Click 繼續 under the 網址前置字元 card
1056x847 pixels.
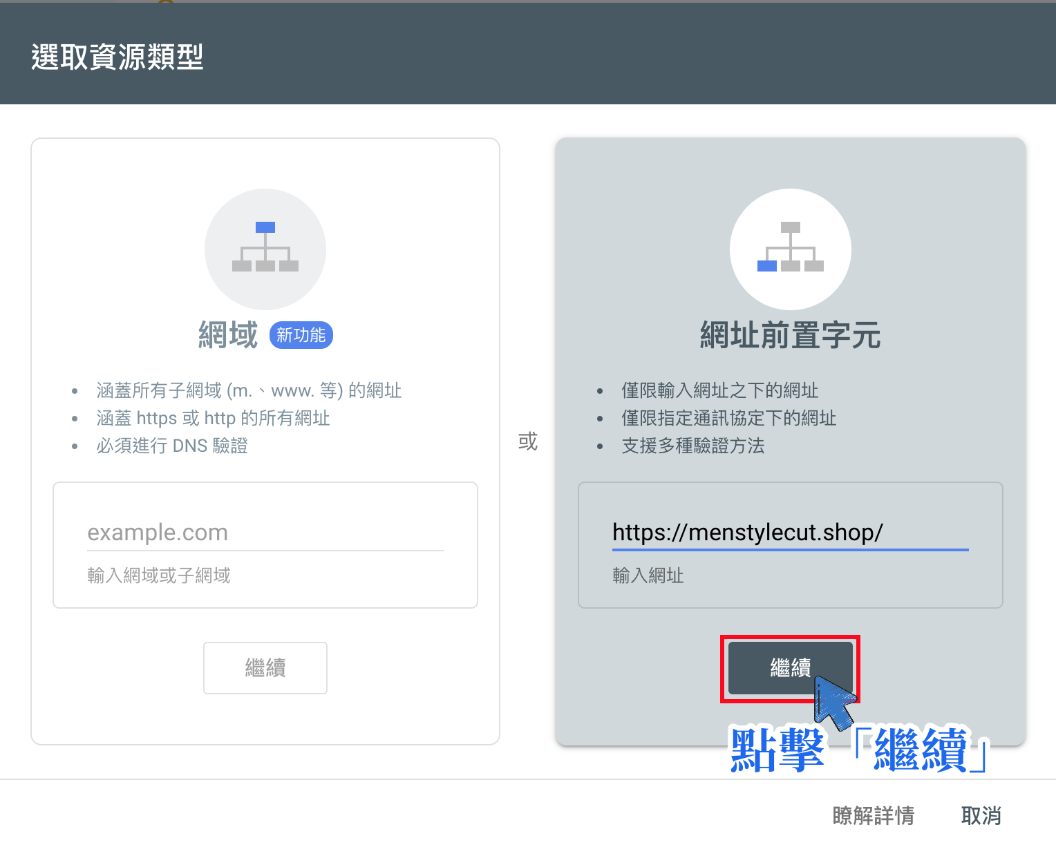click(x=791, y=668)
